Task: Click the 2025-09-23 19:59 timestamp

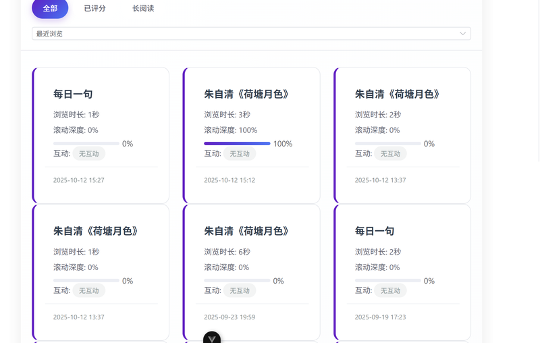Action: tap(230, 317)
